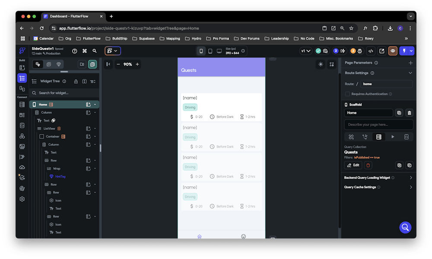The width and height of the screenshot is (432, 259).
Task: Expand Query Cache Settings section
Action: pos(410,187)
